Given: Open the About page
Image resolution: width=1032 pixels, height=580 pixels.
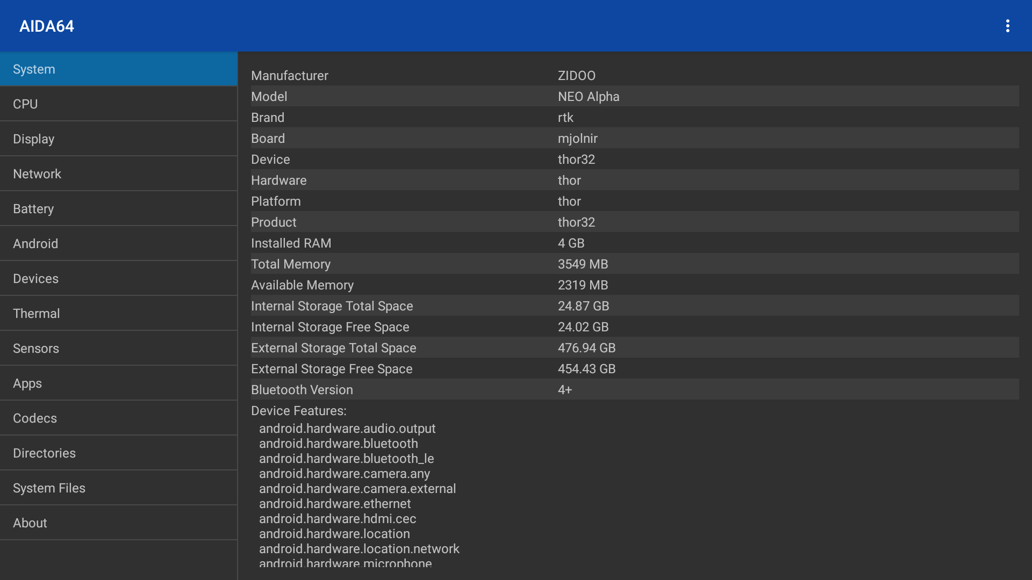Looking at the screenshot, I should point(118,523).
